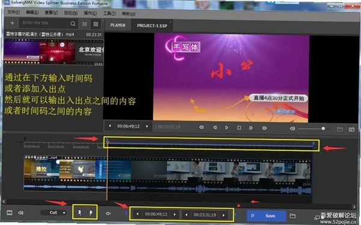Switch to the PLAYER tab
The width and height of the screenshot is (361, 225).
[118, 25]
